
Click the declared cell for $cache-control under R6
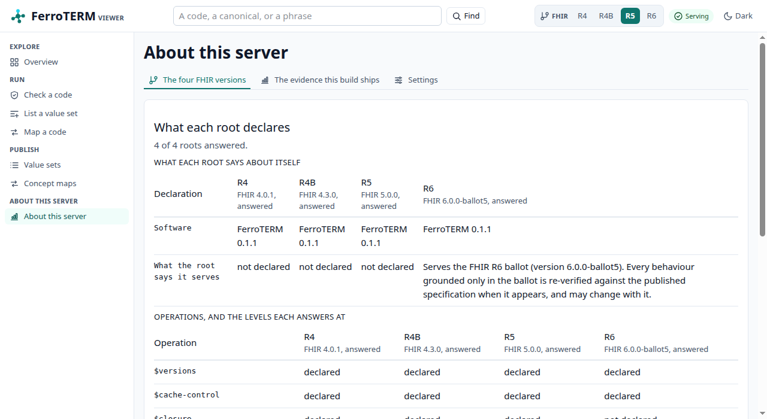[x=622, y=396]
